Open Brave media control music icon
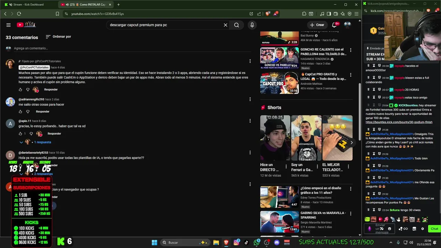The height and width of the screenshot is (248, 441). pos(322,14)
